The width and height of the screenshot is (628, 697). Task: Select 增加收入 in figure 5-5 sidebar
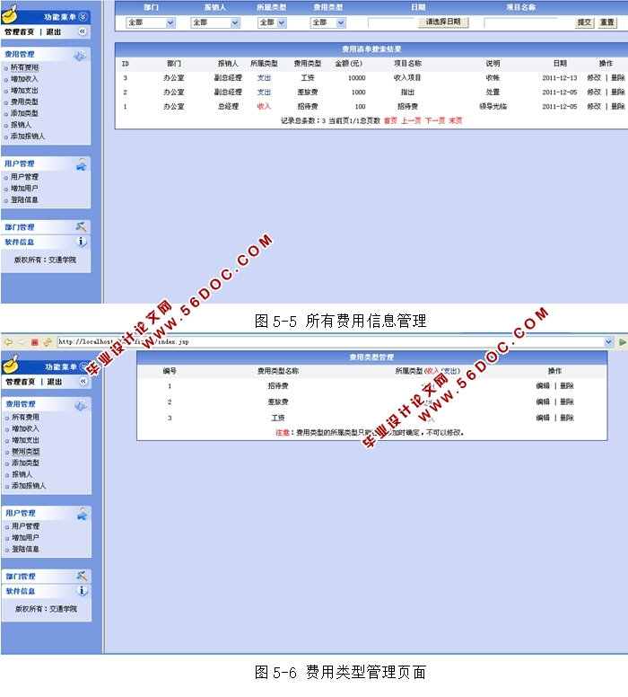pyautogui.click(x=24, y=79)
